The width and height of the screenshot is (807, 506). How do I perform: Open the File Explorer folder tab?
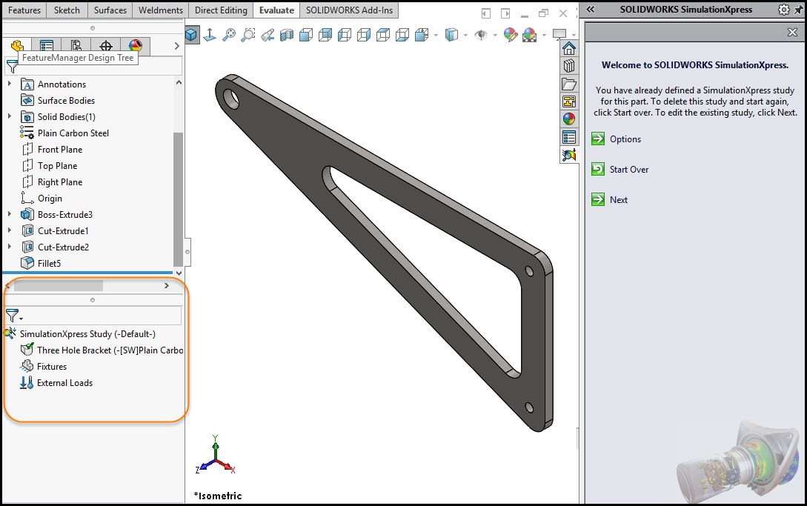(x=568, y=84)
